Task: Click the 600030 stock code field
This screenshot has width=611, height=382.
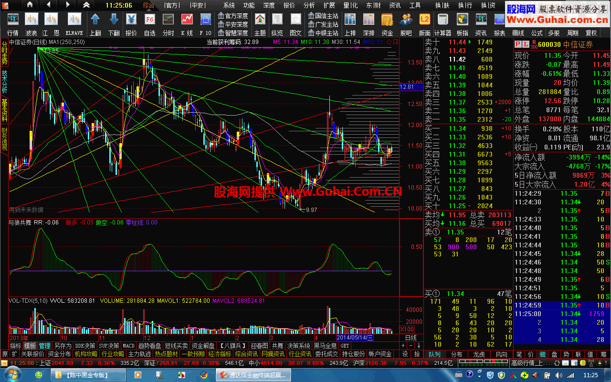Action: pyautogui.click(x=549, y=44)
